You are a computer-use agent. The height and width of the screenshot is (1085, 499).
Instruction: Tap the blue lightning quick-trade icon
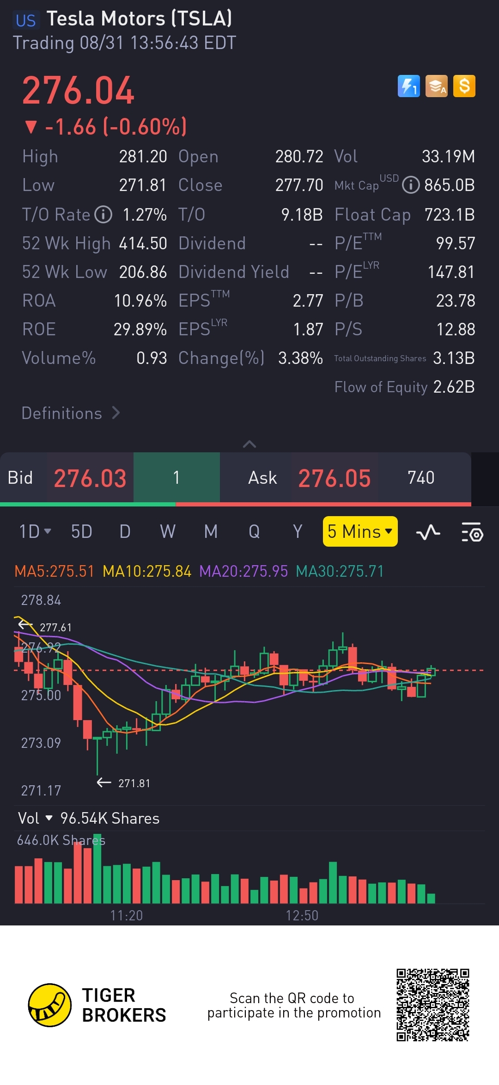coord(409,86)
